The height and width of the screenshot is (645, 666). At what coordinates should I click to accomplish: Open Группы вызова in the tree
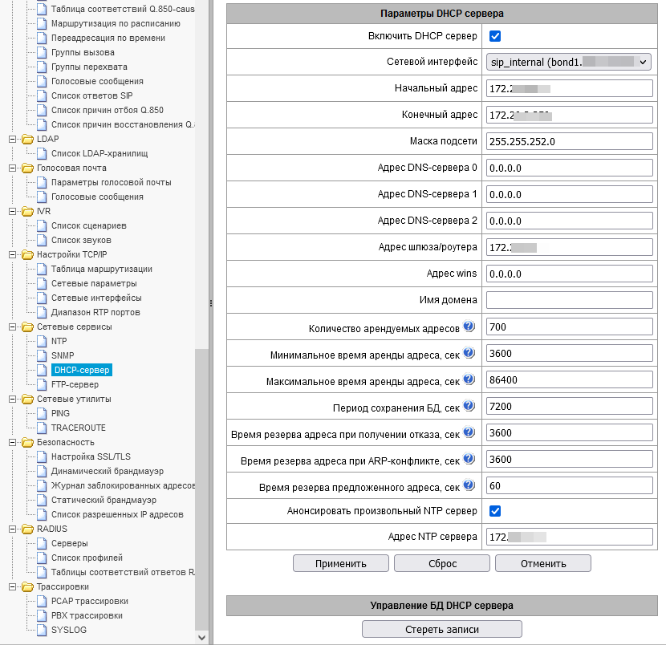83,52
